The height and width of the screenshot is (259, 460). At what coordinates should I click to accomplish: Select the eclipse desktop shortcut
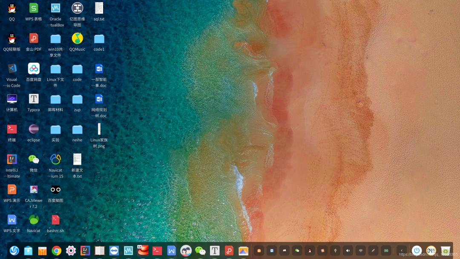(34, 129)
